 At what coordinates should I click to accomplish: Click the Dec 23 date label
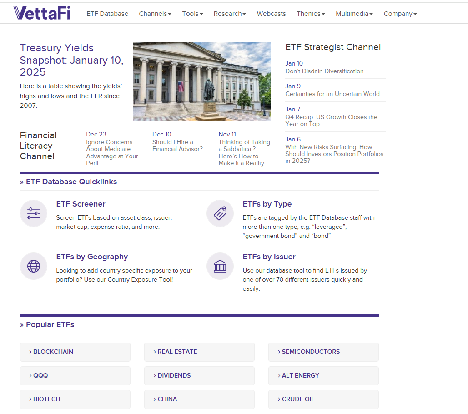click(x=96, y=134)
